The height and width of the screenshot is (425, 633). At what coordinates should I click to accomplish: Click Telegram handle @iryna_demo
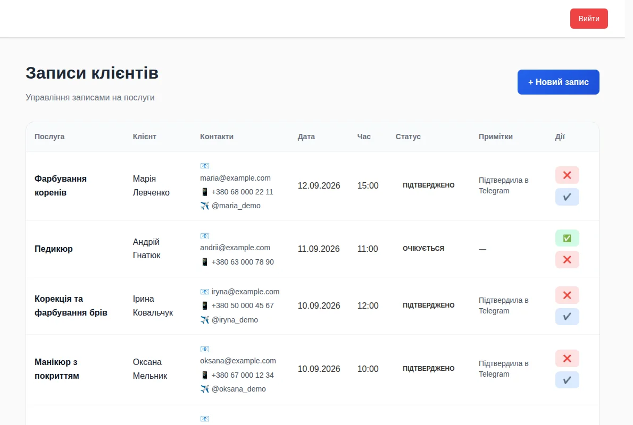[235, 320]
